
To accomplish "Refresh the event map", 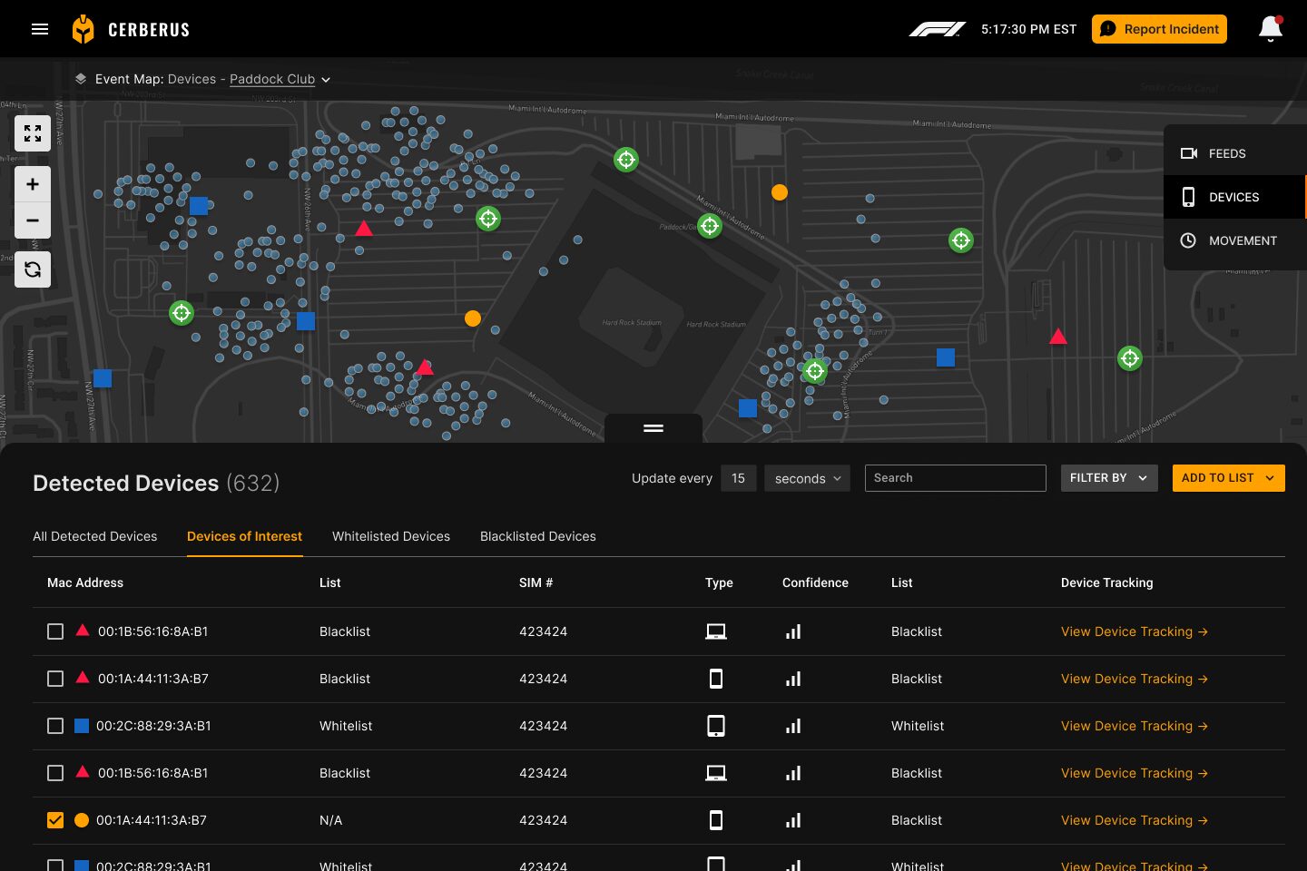I will coord(33,269).
